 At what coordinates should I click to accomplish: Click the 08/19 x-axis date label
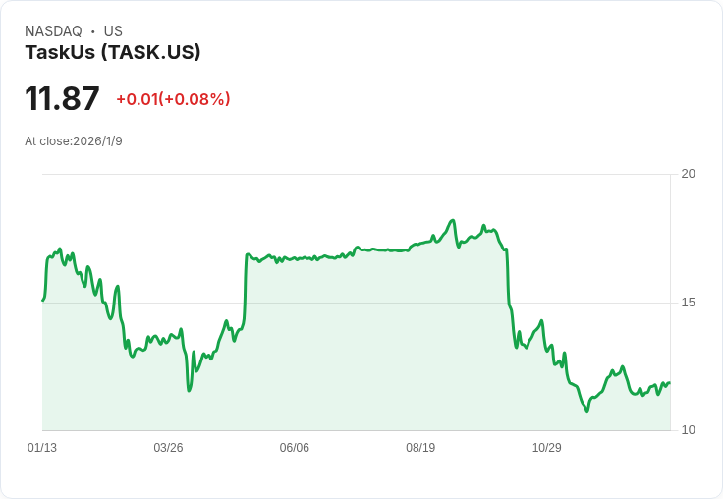[420, 448]
